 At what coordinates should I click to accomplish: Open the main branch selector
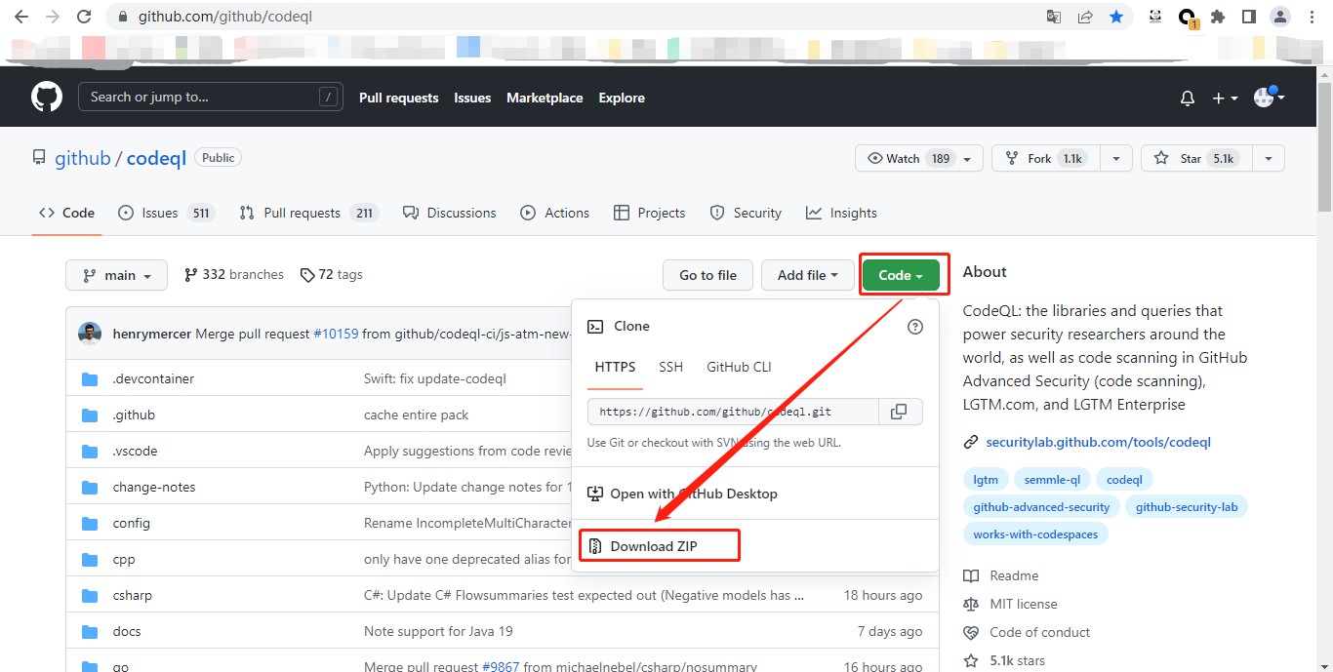[x=116, y=275]
